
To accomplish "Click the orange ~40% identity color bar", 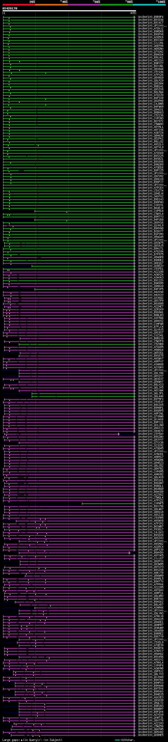I will [51, 5].
